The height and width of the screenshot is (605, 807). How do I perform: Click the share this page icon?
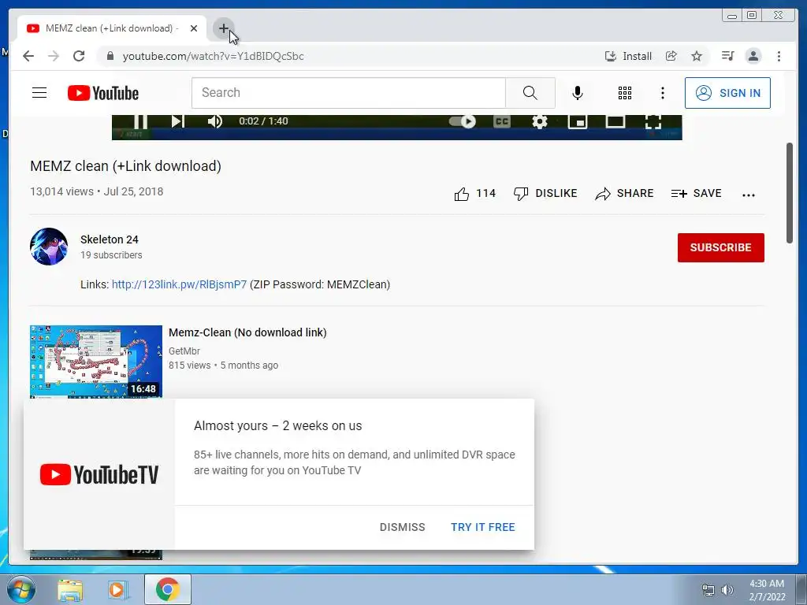[671, 56]
